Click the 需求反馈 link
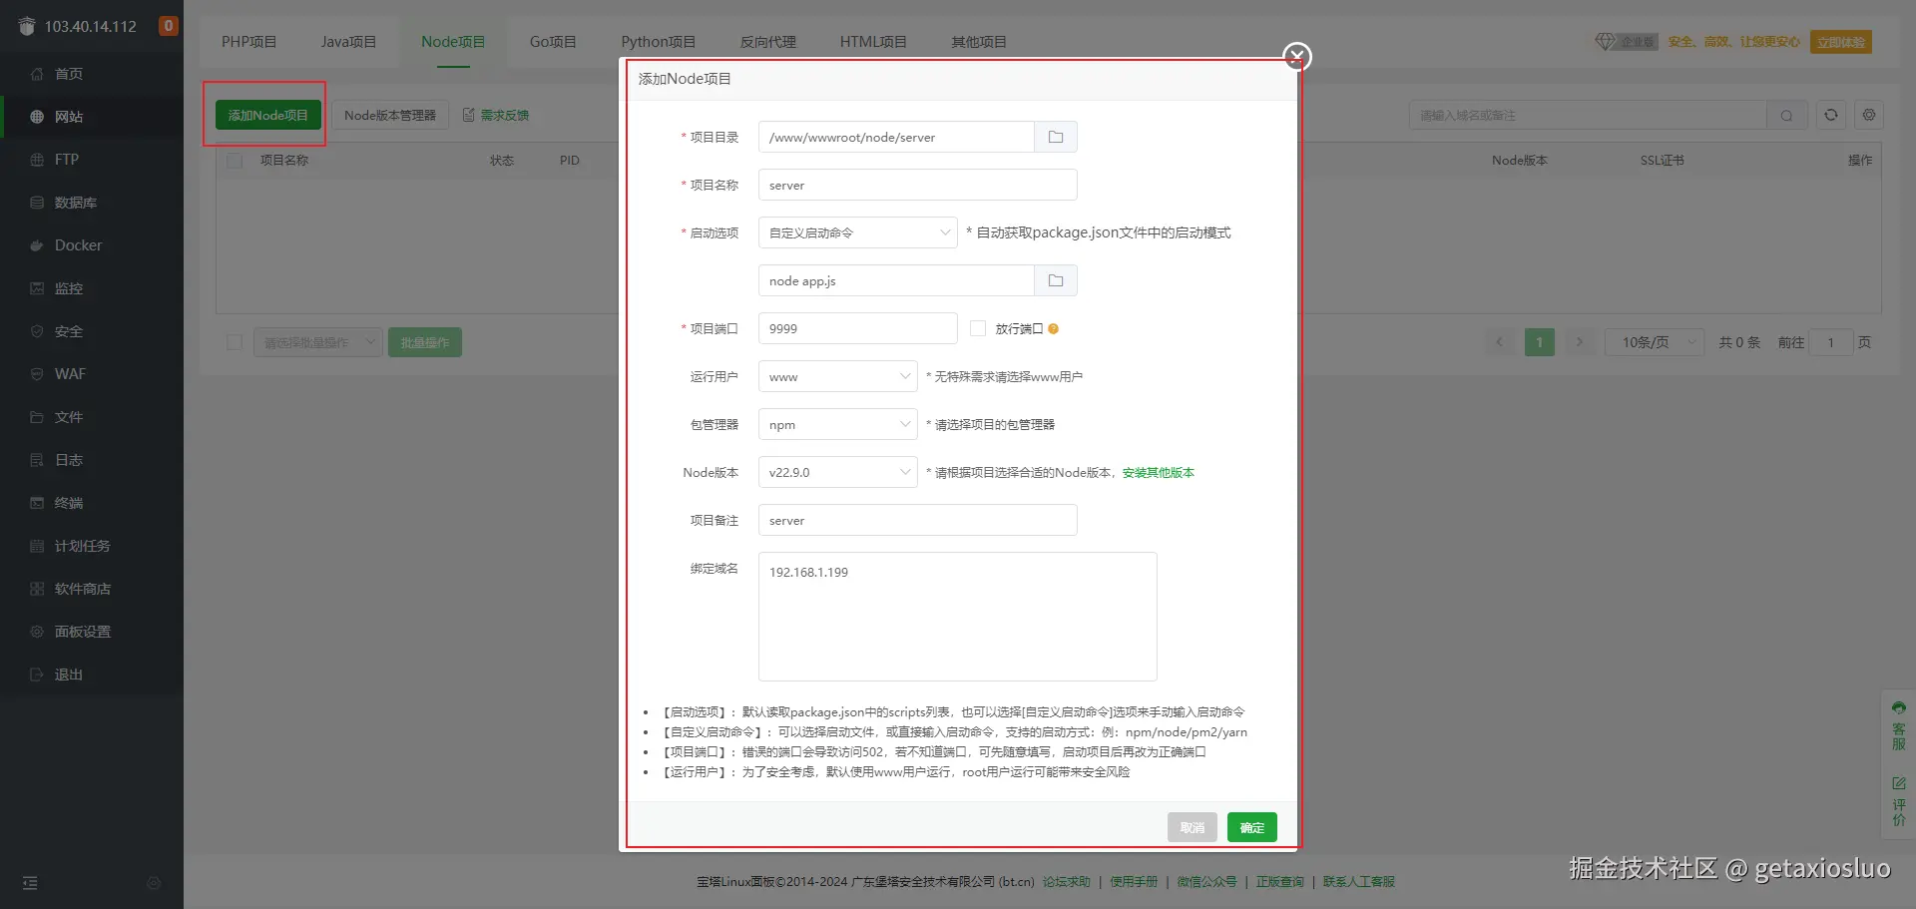 (x=496, y=115)
